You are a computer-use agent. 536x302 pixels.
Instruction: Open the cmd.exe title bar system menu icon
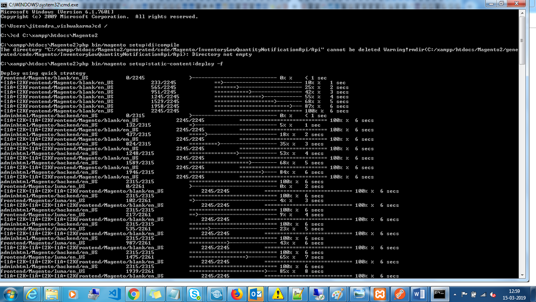pos(4,4)
